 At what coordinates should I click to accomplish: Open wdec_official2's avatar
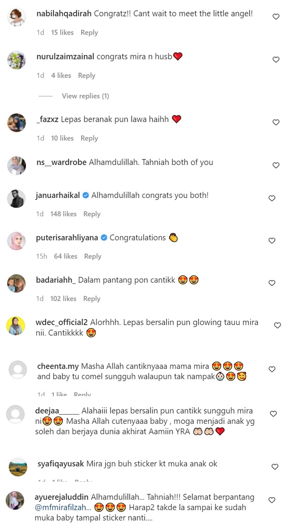point(17,326)
